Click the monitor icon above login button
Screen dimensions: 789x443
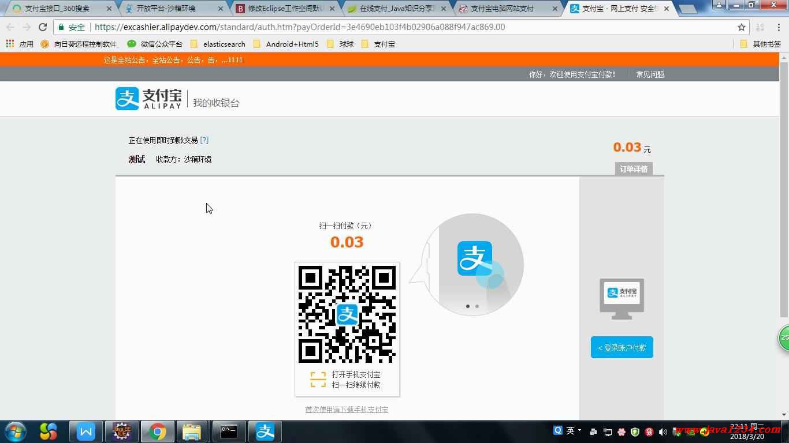621,299
